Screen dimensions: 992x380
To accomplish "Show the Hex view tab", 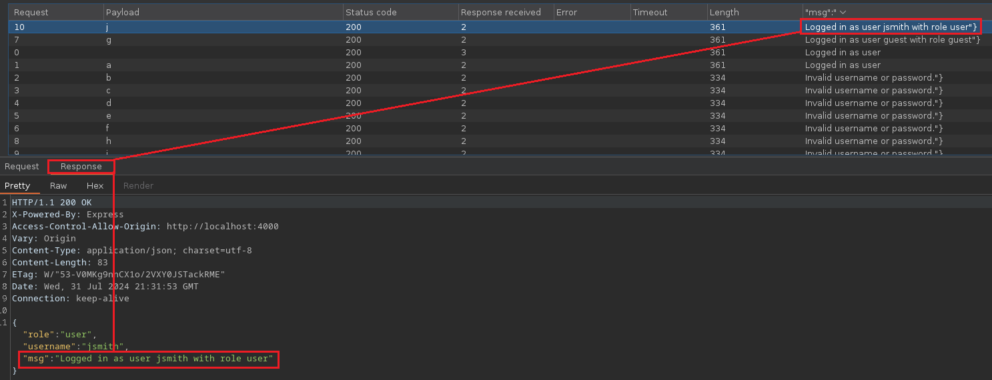I will (x=95, y=186).
